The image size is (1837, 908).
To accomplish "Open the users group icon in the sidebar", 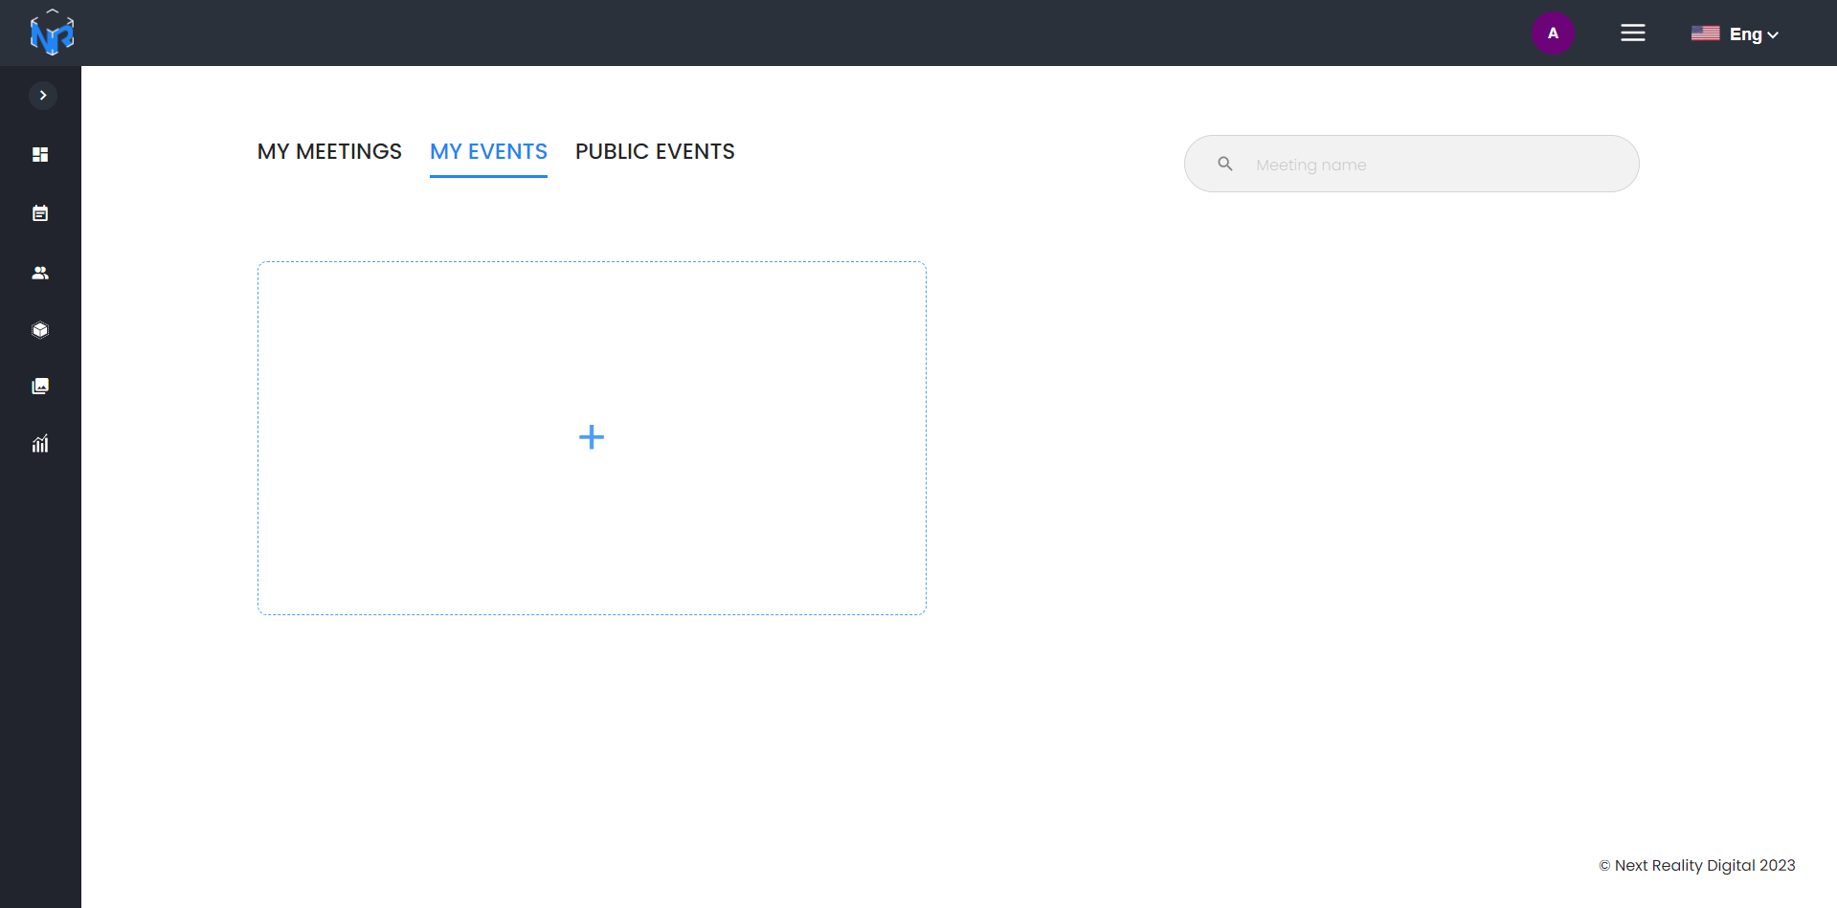I will [40, 273].
